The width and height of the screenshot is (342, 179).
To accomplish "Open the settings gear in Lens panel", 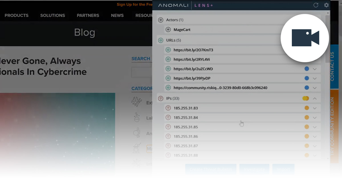I will pyautogui.click(x=326, y=5).
